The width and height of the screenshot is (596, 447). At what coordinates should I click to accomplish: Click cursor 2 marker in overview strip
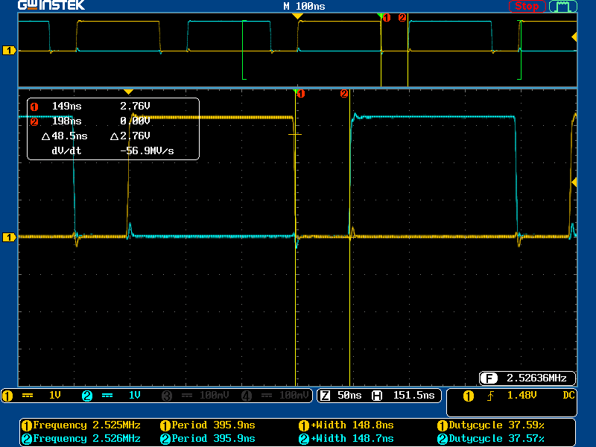pyautogui.click(x=402, y=17)
